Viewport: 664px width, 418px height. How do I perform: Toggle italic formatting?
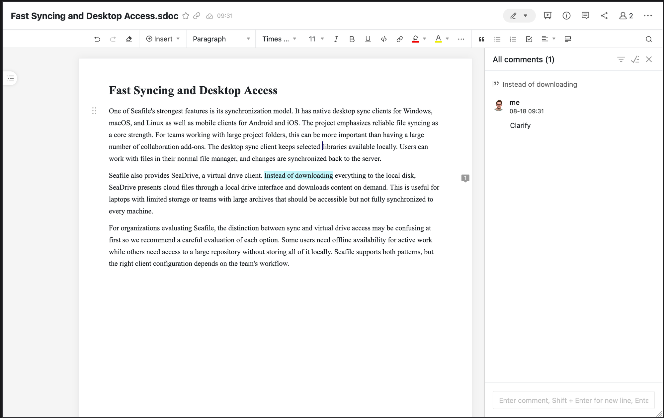[336, 39]
